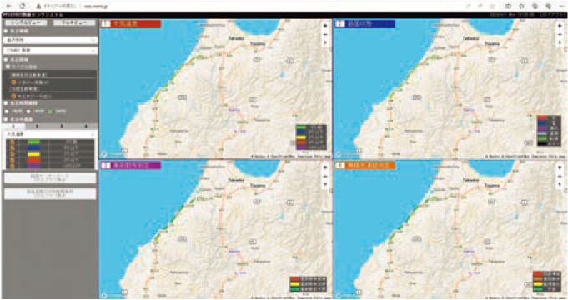
Task: Reset compass bearing on the blue-titled map
Action: tap(560, 42)
